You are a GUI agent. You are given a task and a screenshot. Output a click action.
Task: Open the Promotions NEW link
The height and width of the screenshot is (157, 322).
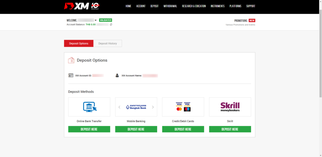[x=245, y=20]
